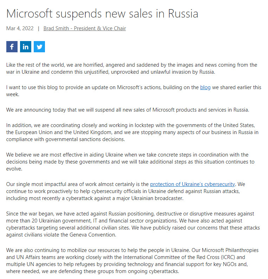Click the paragraph starting 'In addition, we are coordinating'

point(132,132)
